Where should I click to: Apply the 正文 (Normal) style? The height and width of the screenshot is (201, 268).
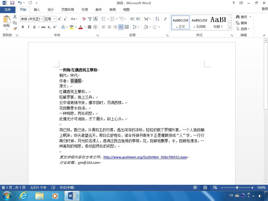tap(181, 23)
